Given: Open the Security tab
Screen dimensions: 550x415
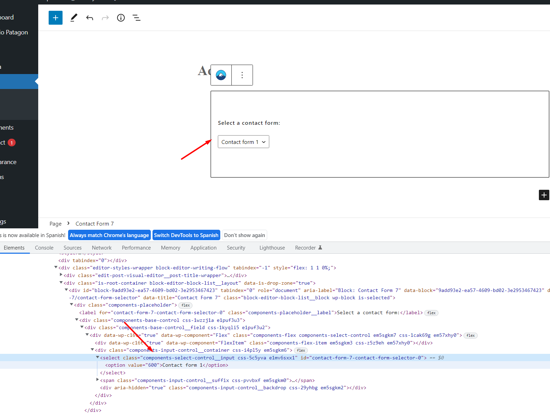Looking at the screenshot, I should point(236,248).
